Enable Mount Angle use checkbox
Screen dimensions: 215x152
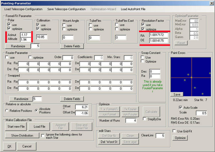pos(64,25)
